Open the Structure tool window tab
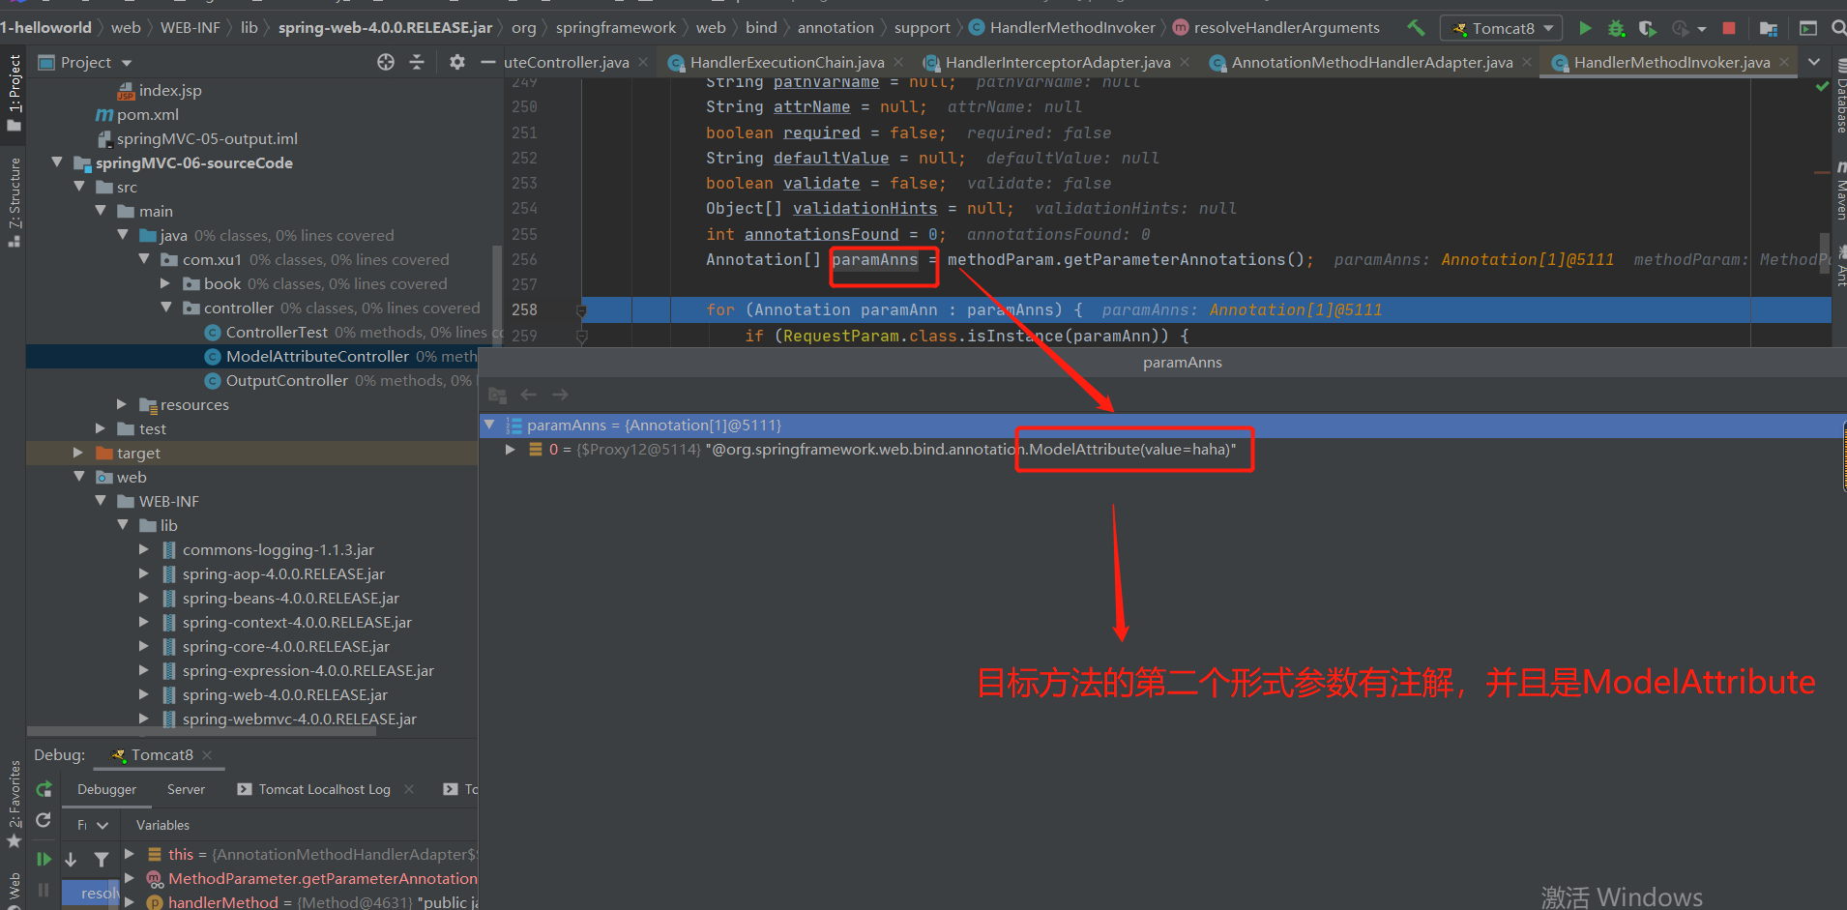This screenshot has height=910, width=1847. tap(14, 201)
